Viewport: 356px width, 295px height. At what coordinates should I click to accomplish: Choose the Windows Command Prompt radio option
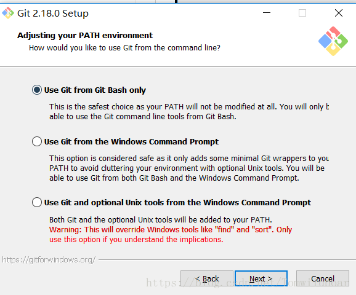tap(37, 141)
